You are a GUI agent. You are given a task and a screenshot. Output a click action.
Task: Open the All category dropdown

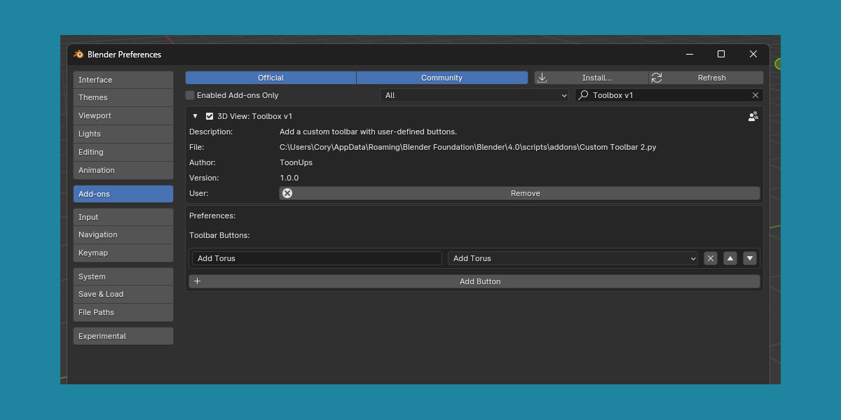[475, 95]
